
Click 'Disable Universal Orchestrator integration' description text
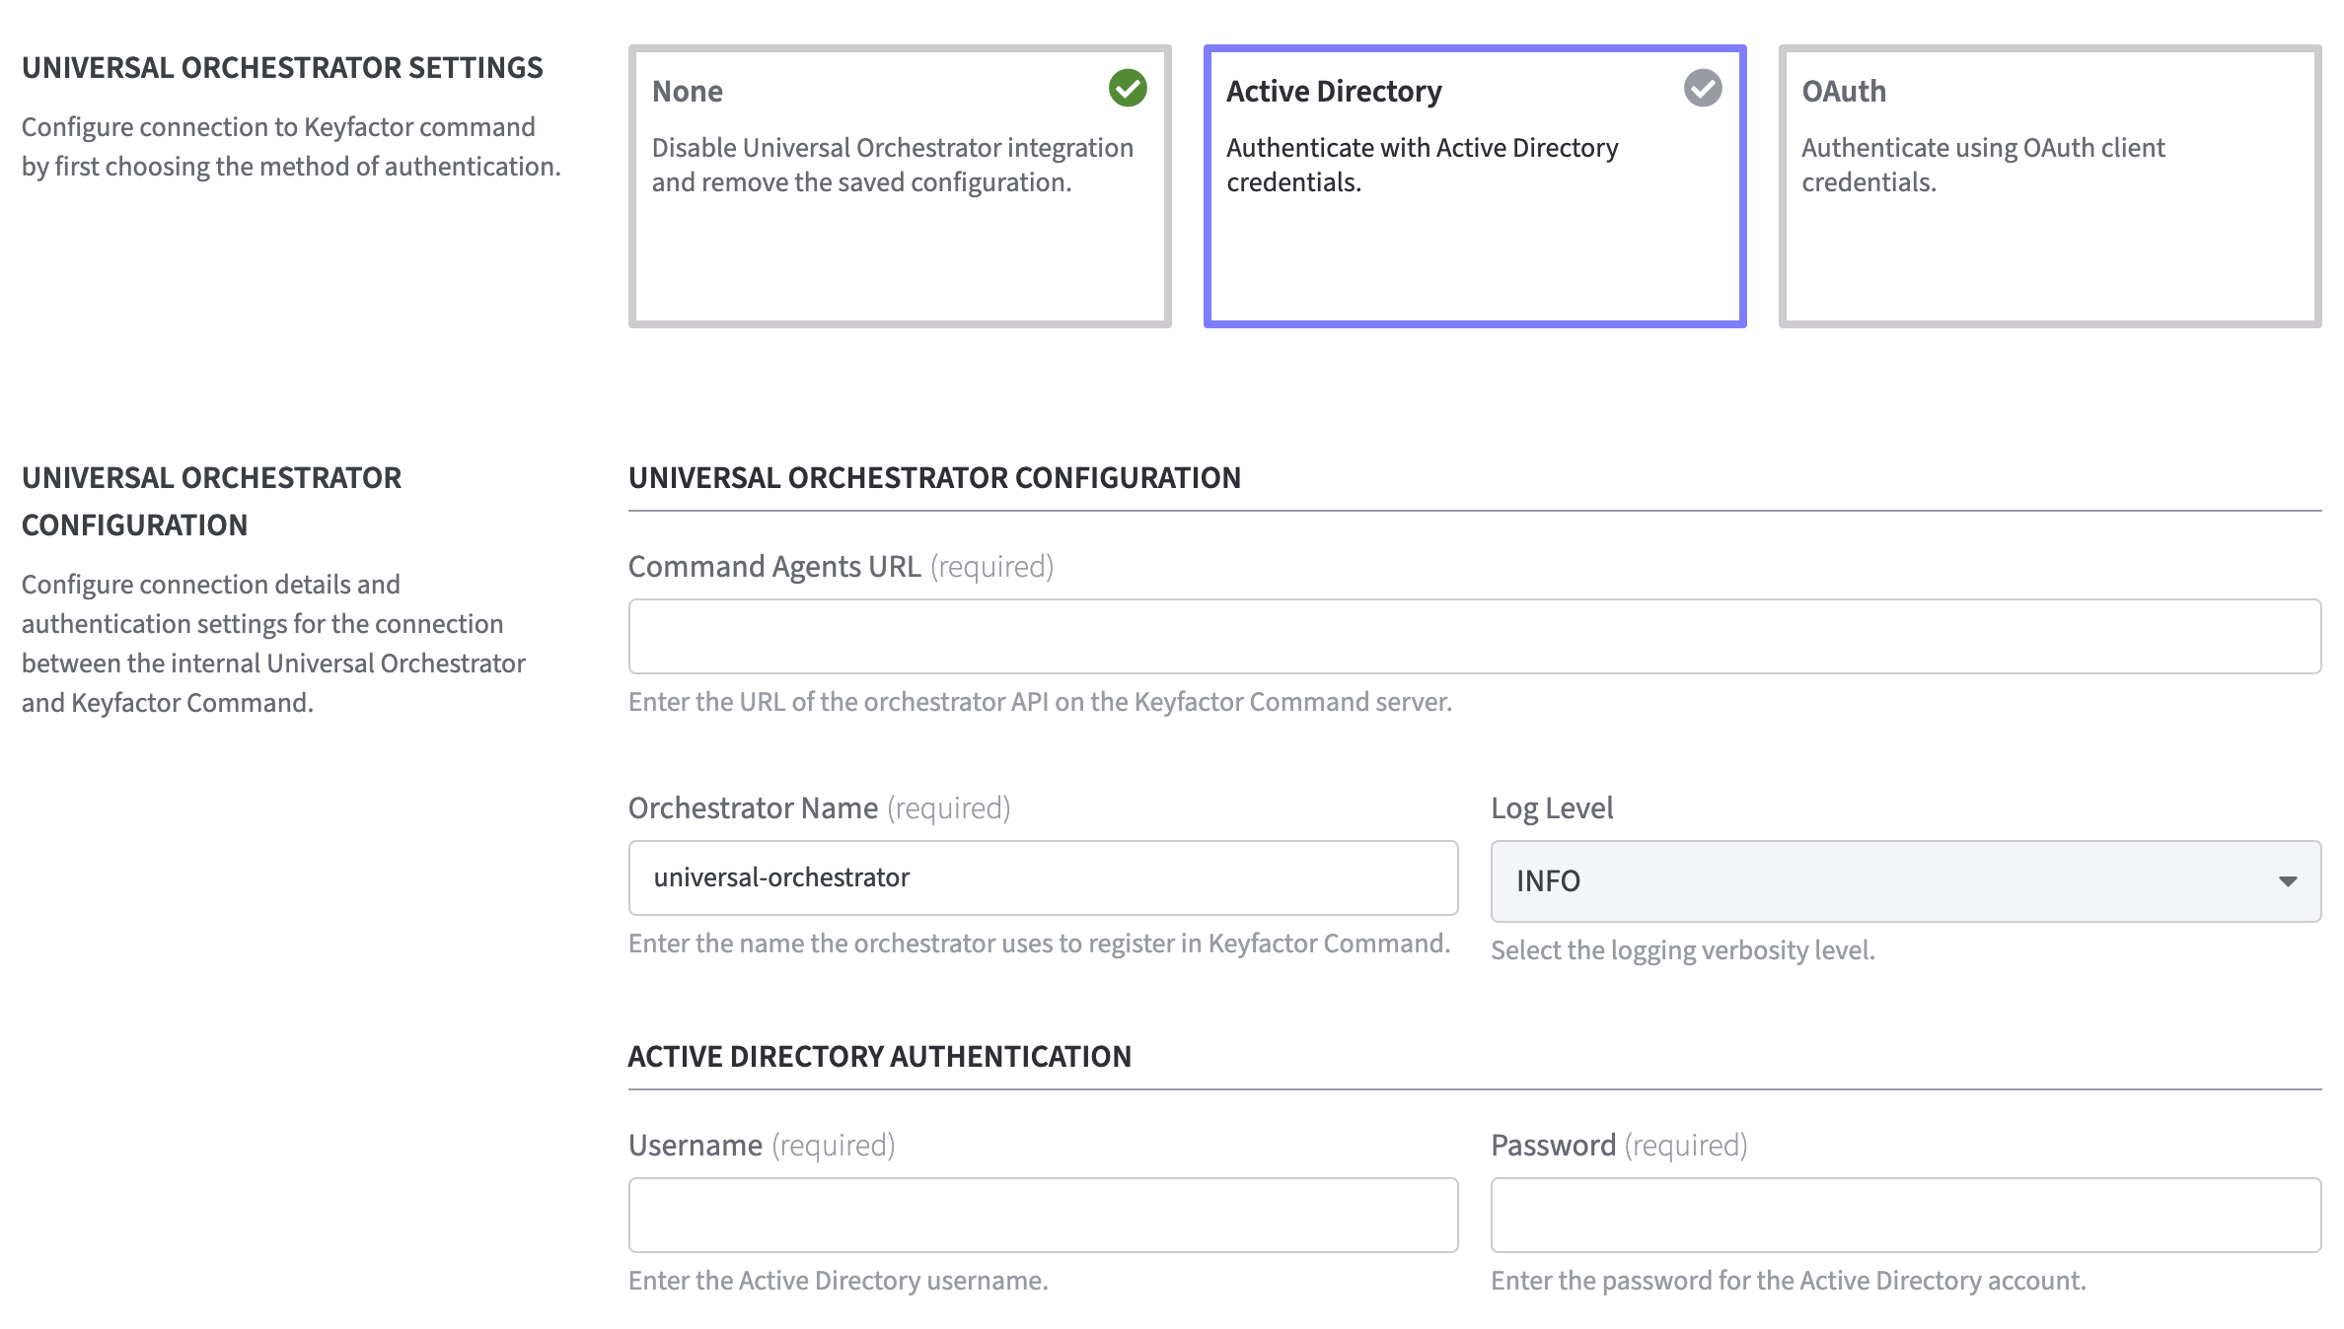click(893, 165)
